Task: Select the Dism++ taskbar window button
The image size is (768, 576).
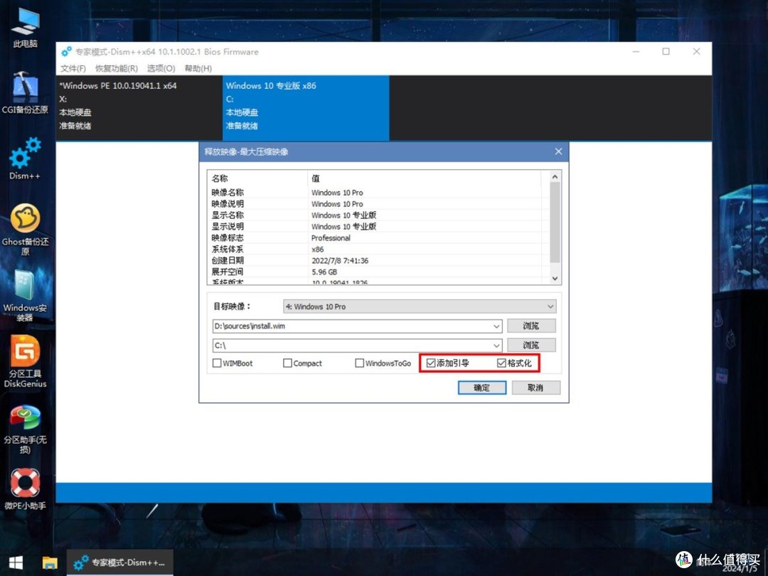Action: (x=119, y=562)
